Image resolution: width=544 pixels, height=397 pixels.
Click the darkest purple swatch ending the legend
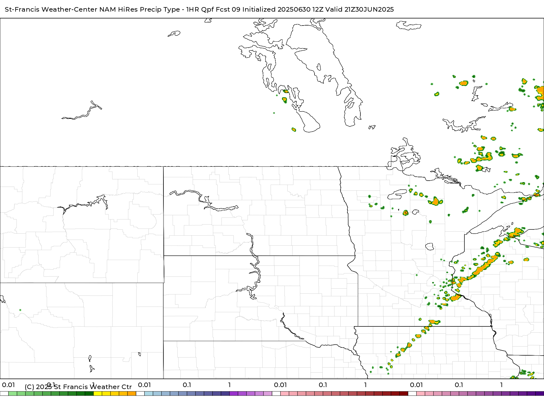[x=540, y=394]
